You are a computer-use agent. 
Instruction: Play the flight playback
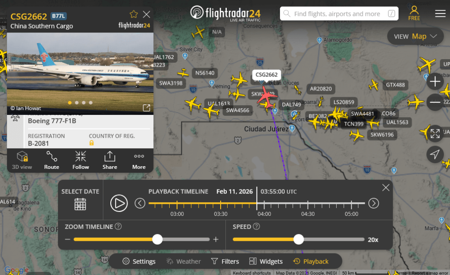(119, 203)
